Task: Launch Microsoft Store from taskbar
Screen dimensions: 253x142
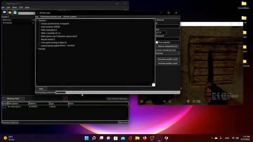Action: (116, 138)
